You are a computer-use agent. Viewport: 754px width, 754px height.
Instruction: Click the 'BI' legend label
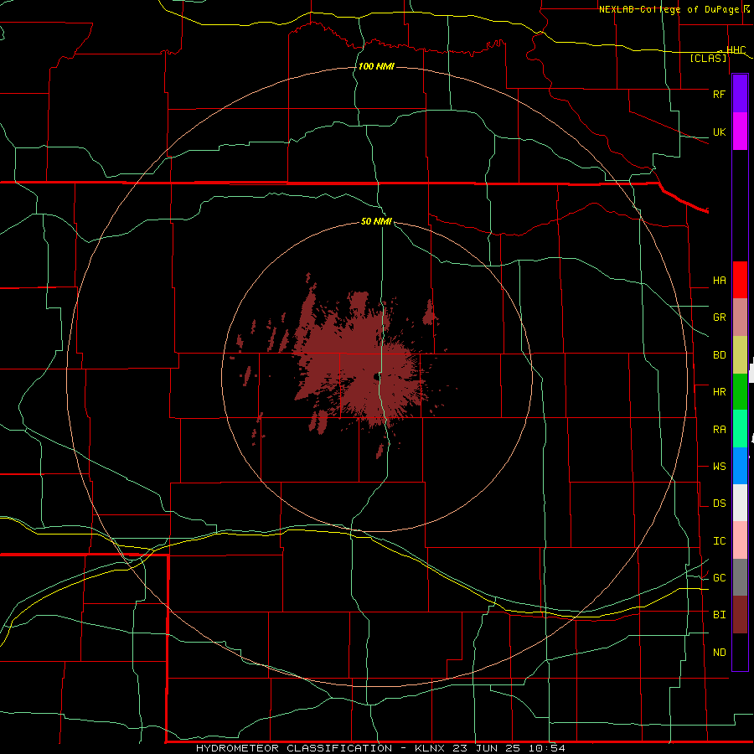[x=719, y=615]
